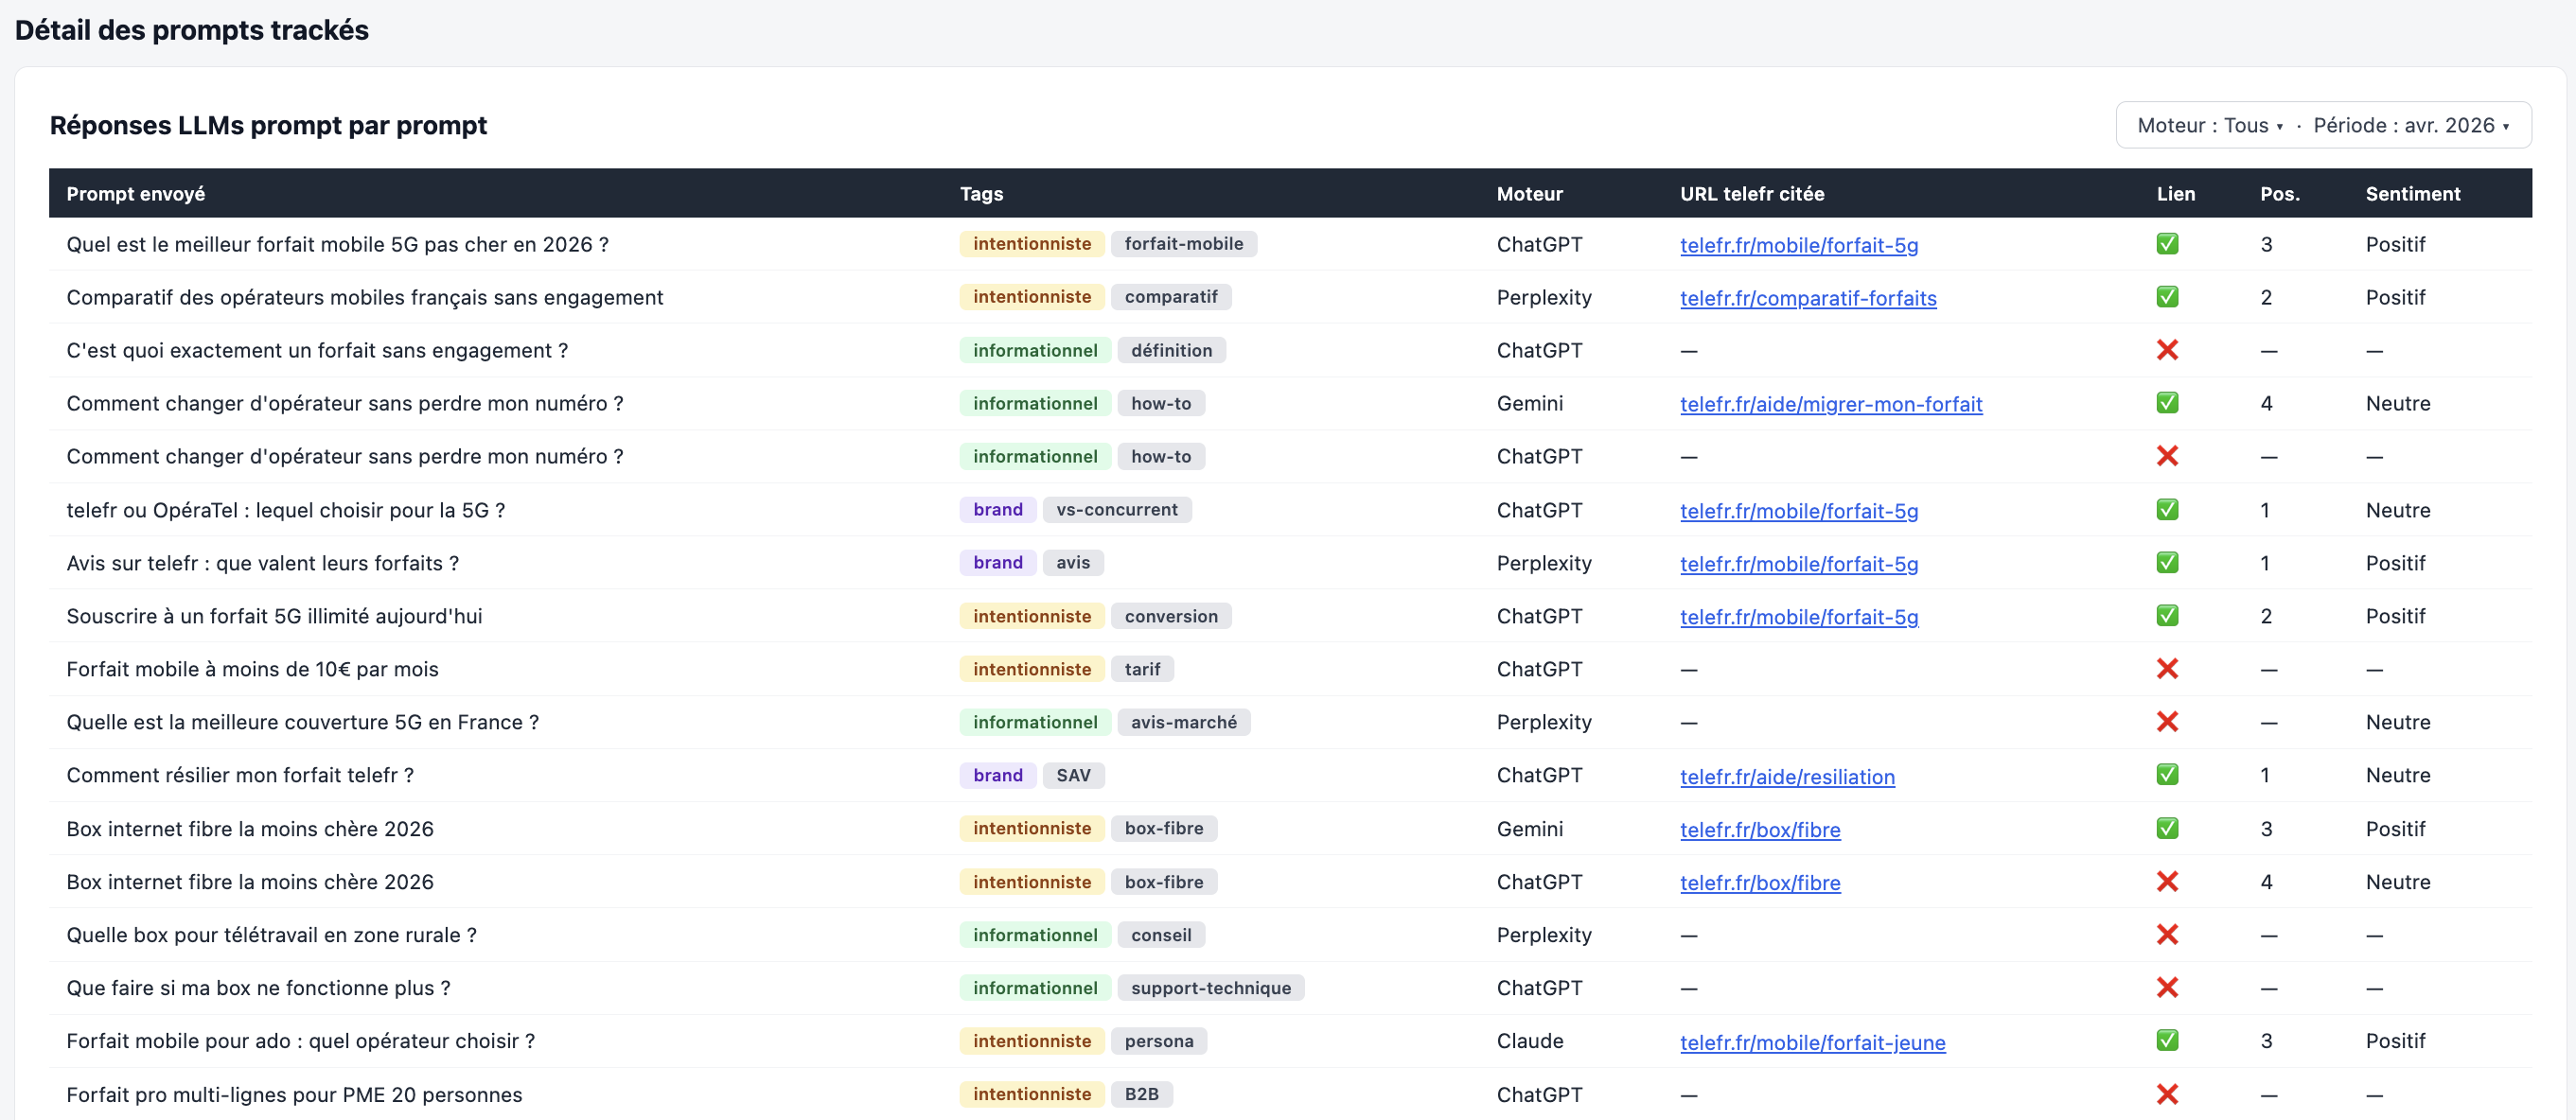2576x1120 pixels.
Task: Open the telefr.fr/aide/resiliation link
Action: point(1787,776)
